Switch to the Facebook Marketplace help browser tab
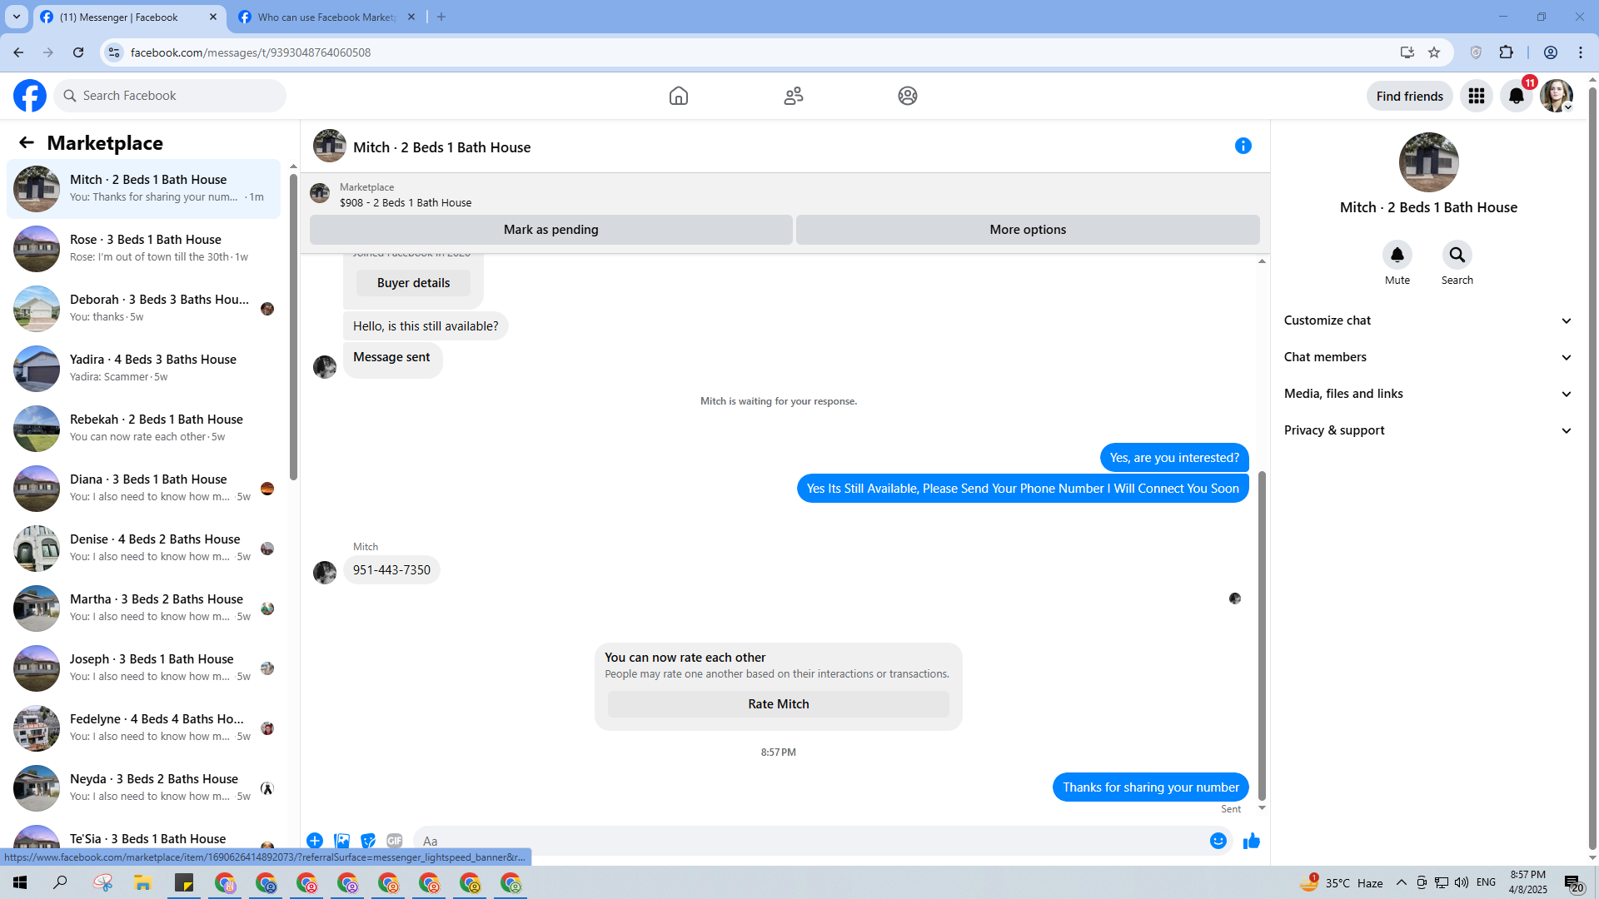The width and height of the screenshot is (1599, 899). pyautogui.click(x=326, y=17)
